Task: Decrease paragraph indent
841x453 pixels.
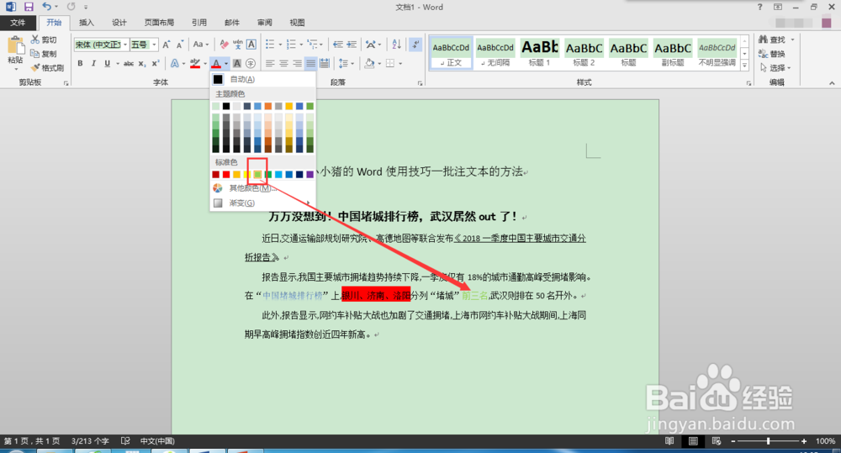Action: click(x=338, y=45)
